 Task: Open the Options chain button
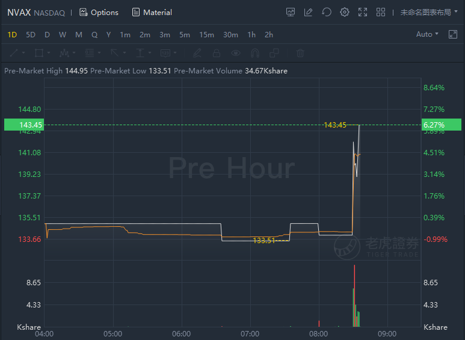pyautogui.click(x=99, y=13)
